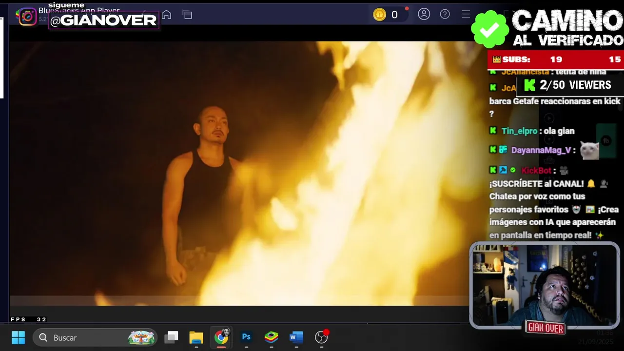This screenshot has height=351, width=624.
Task: Open the BlueStacks hamburger menu
Action: [x=466, y=14]
